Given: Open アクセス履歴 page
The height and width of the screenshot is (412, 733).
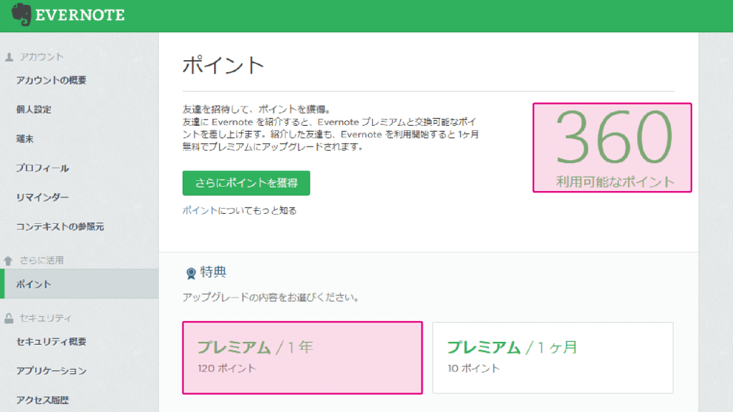Looking at the screenshot, I should pos(42,401).
